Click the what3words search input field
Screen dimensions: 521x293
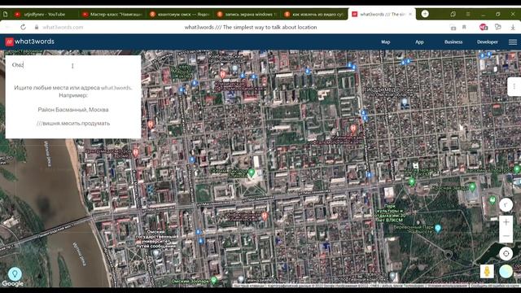pyautogui.click(x=73, y=65)
